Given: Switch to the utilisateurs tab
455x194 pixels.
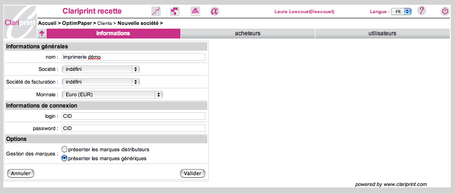Looking at the screenshot, I should 382,33.
